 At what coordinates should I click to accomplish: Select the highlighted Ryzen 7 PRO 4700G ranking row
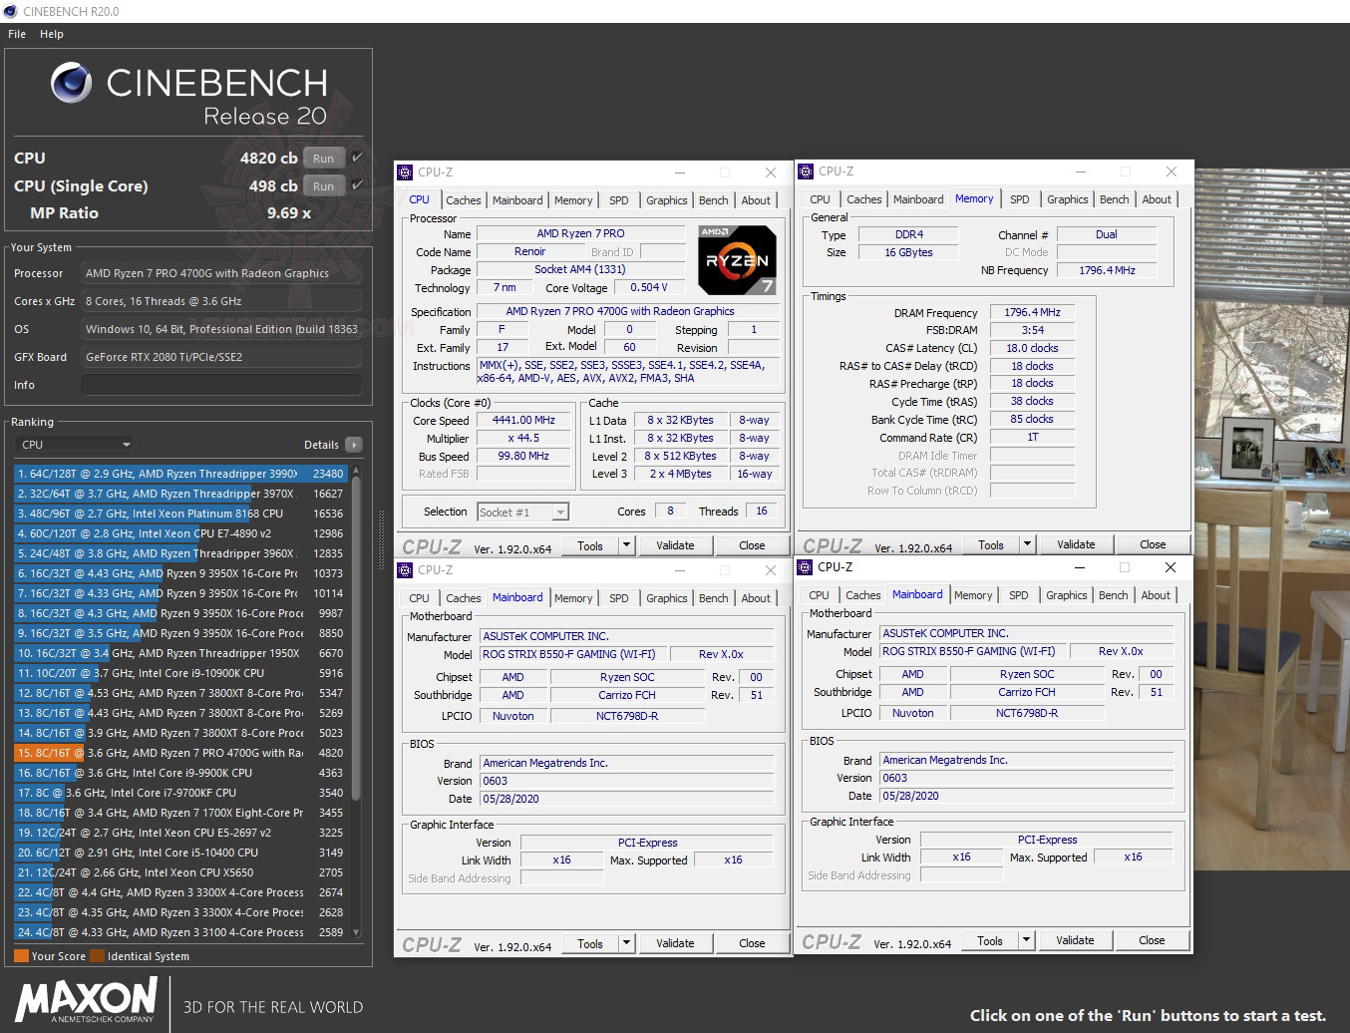click(179, 753)
